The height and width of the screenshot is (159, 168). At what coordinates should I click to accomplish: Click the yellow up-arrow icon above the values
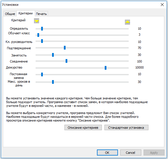pos(127,22)
